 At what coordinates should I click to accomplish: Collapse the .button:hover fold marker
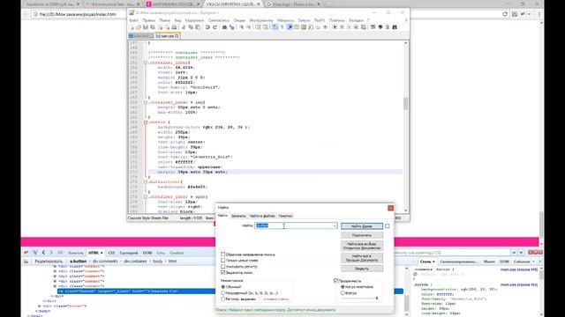click(x=146, y=182)
